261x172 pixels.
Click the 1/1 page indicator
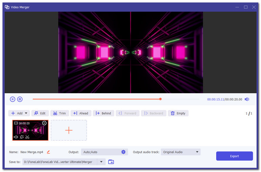(249, 114)
